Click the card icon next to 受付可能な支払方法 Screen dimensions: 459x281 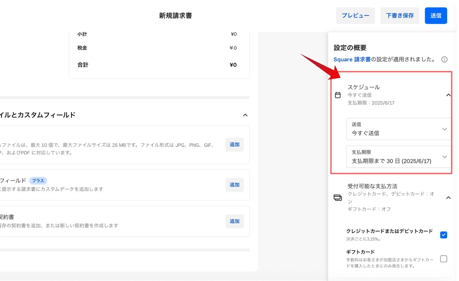pyautogui.click(x=338, y=197)
